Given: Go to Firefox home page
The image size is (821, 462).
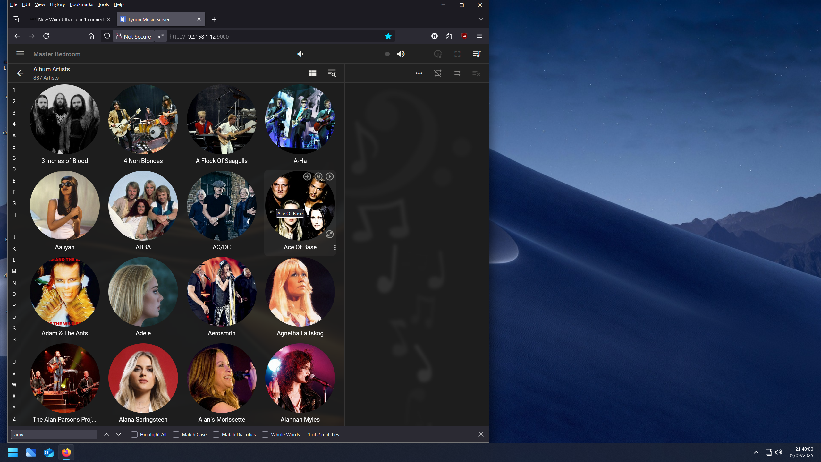Looking at the screenshot, I should click(x=91, y=36).
